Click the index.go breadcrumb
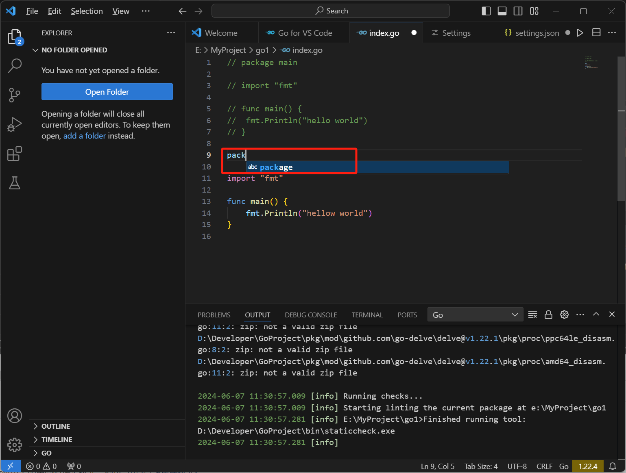 pos(302,50)
